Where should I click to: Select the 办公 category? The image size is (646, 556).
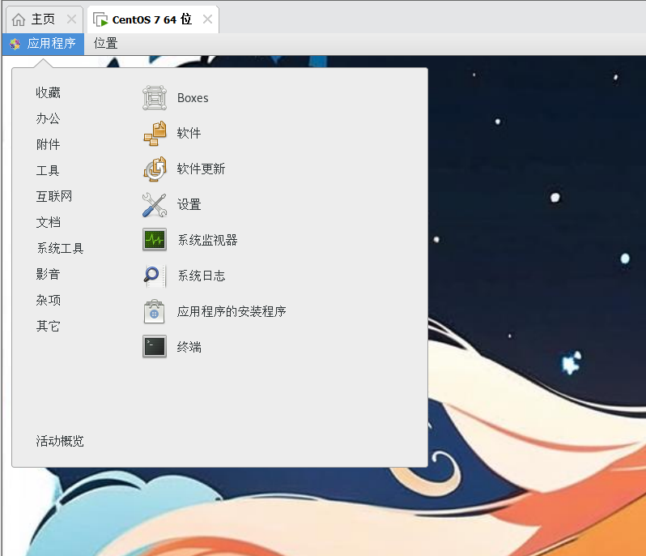[49, 119]
